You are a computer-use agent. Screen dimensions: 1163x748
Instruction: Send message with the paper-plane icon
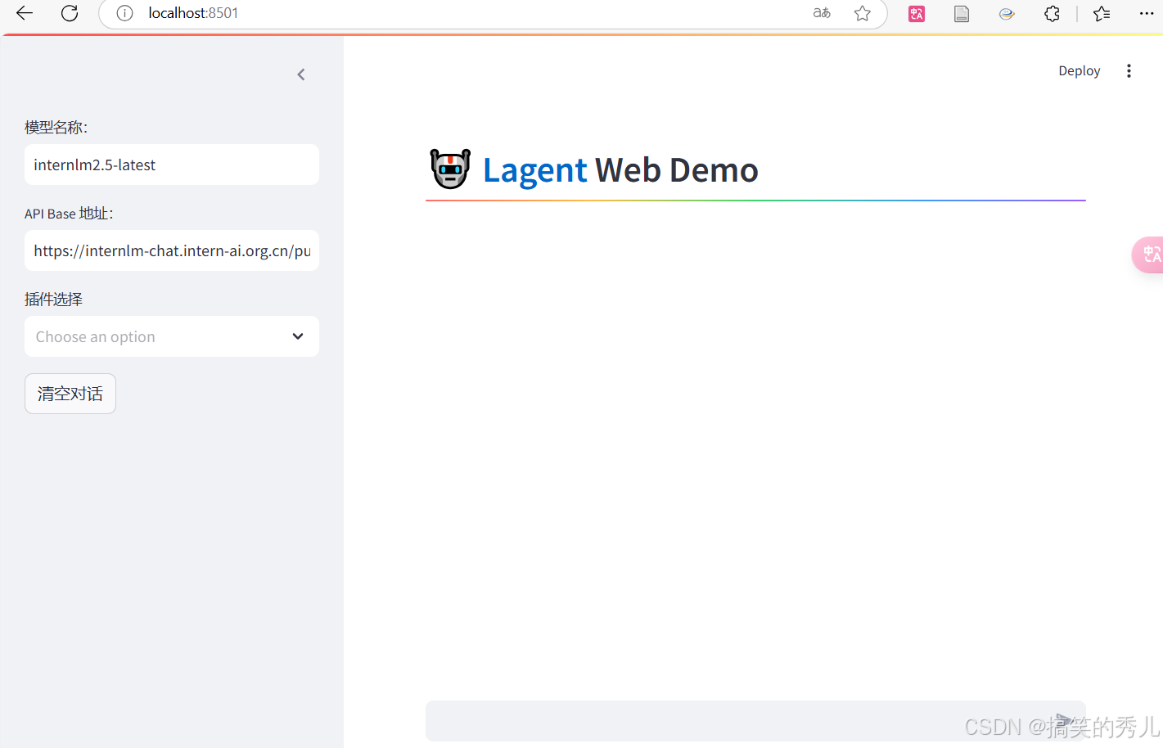1064,721
